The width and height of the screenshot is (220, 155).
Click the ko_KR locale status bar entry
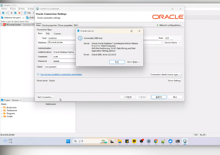click(x=203, y=135)
